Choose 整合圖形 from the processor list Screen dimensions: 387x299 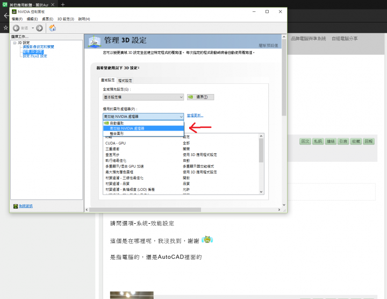click(x=144, y=133)
